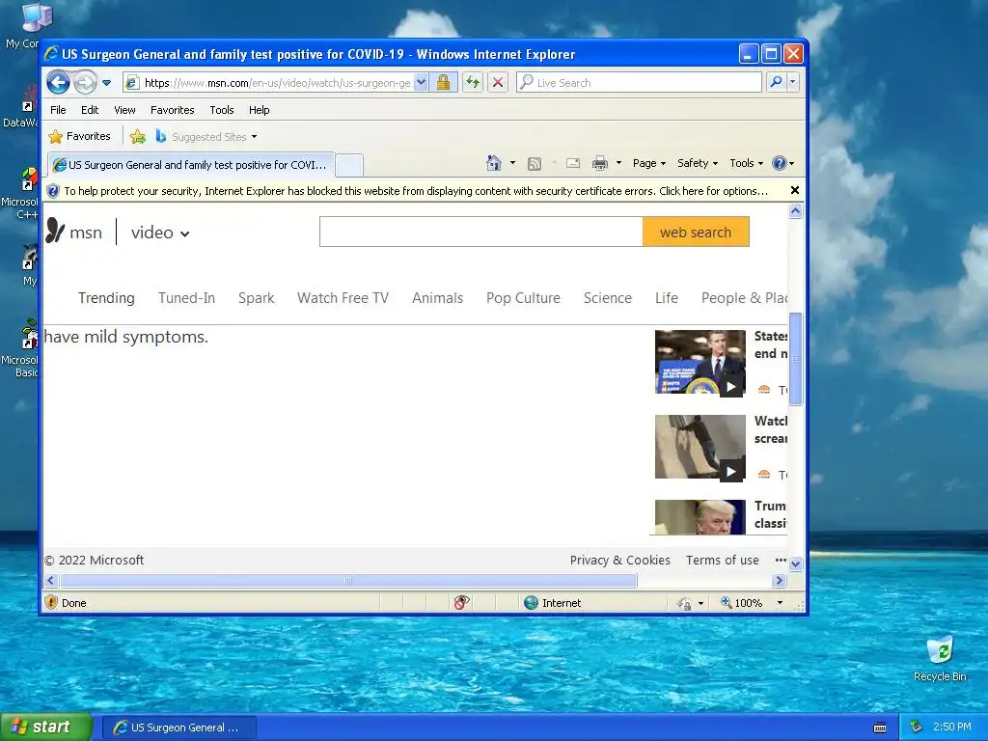988x741 pixels.
Task: Open Terms of use link
Action: point(722,561)
